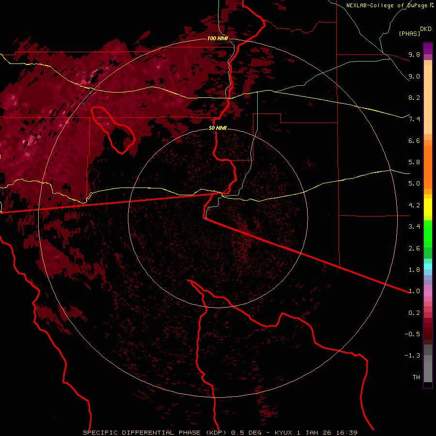Click the KYUX radar site identifier

click(283, 433)
